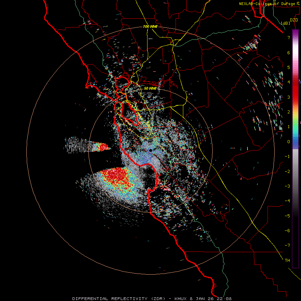Screen dimensions: 301x301
Task: Select the 2 value on color scale
Action: click(289, 112)
